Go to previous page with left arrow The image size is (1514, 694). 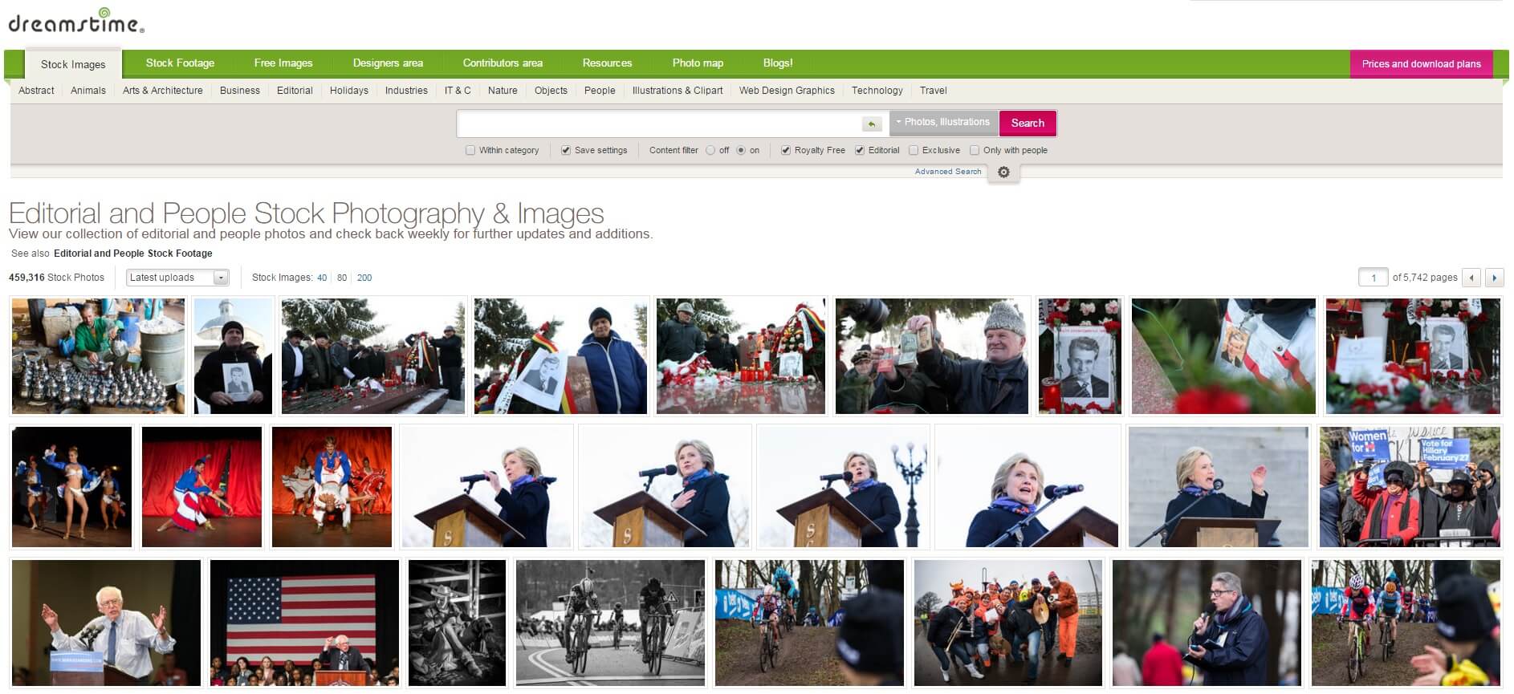[1471, 278]
